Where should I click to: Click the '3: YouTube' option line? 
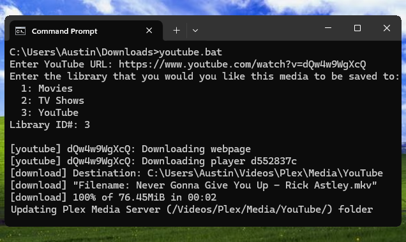click(50, 113)
